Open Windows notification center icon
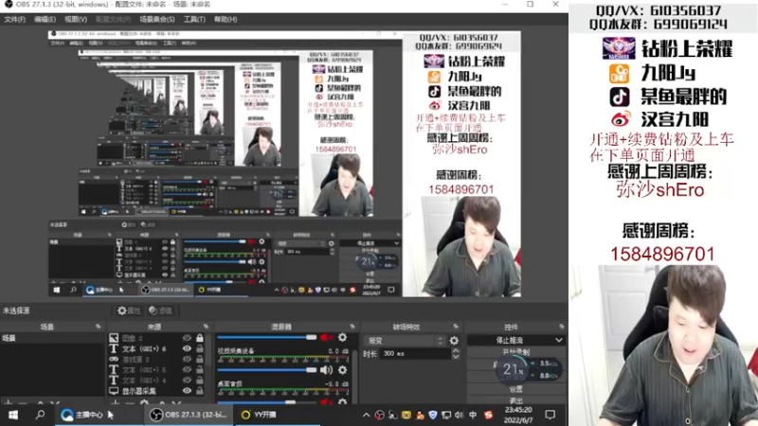Screen dimensions: 758x426 550,415
